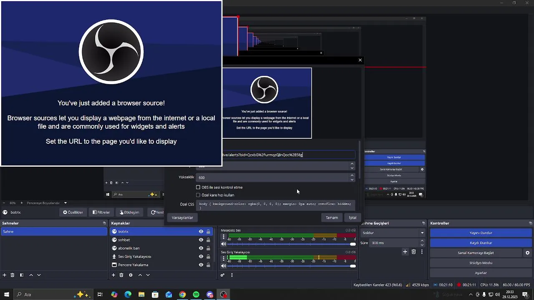This screenshot has width=534, height=300.
Task: Open Discord from the taskbar
Action: pos(210,295)
